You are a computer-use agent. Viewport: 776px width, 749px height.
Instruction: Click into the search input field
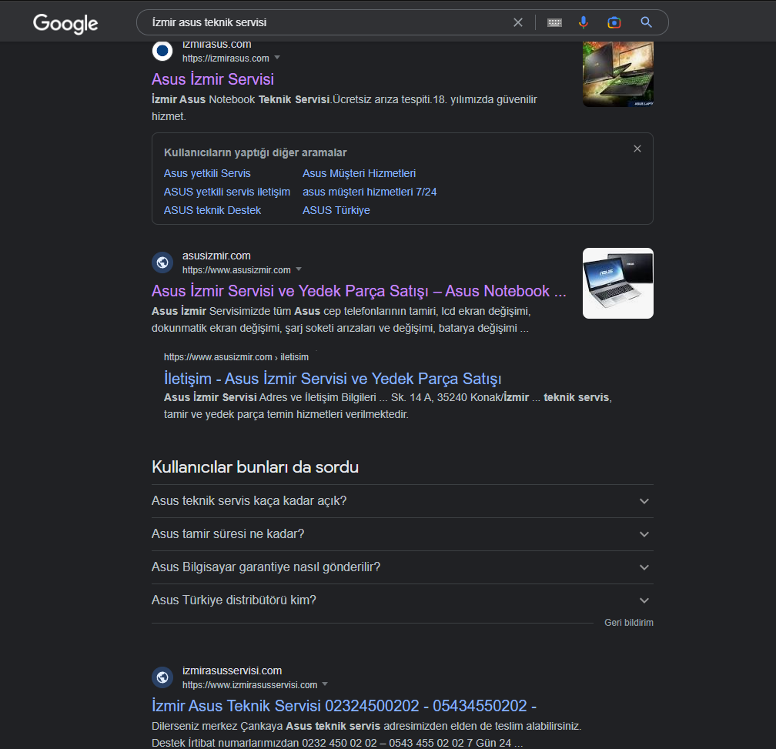(326, 22)
